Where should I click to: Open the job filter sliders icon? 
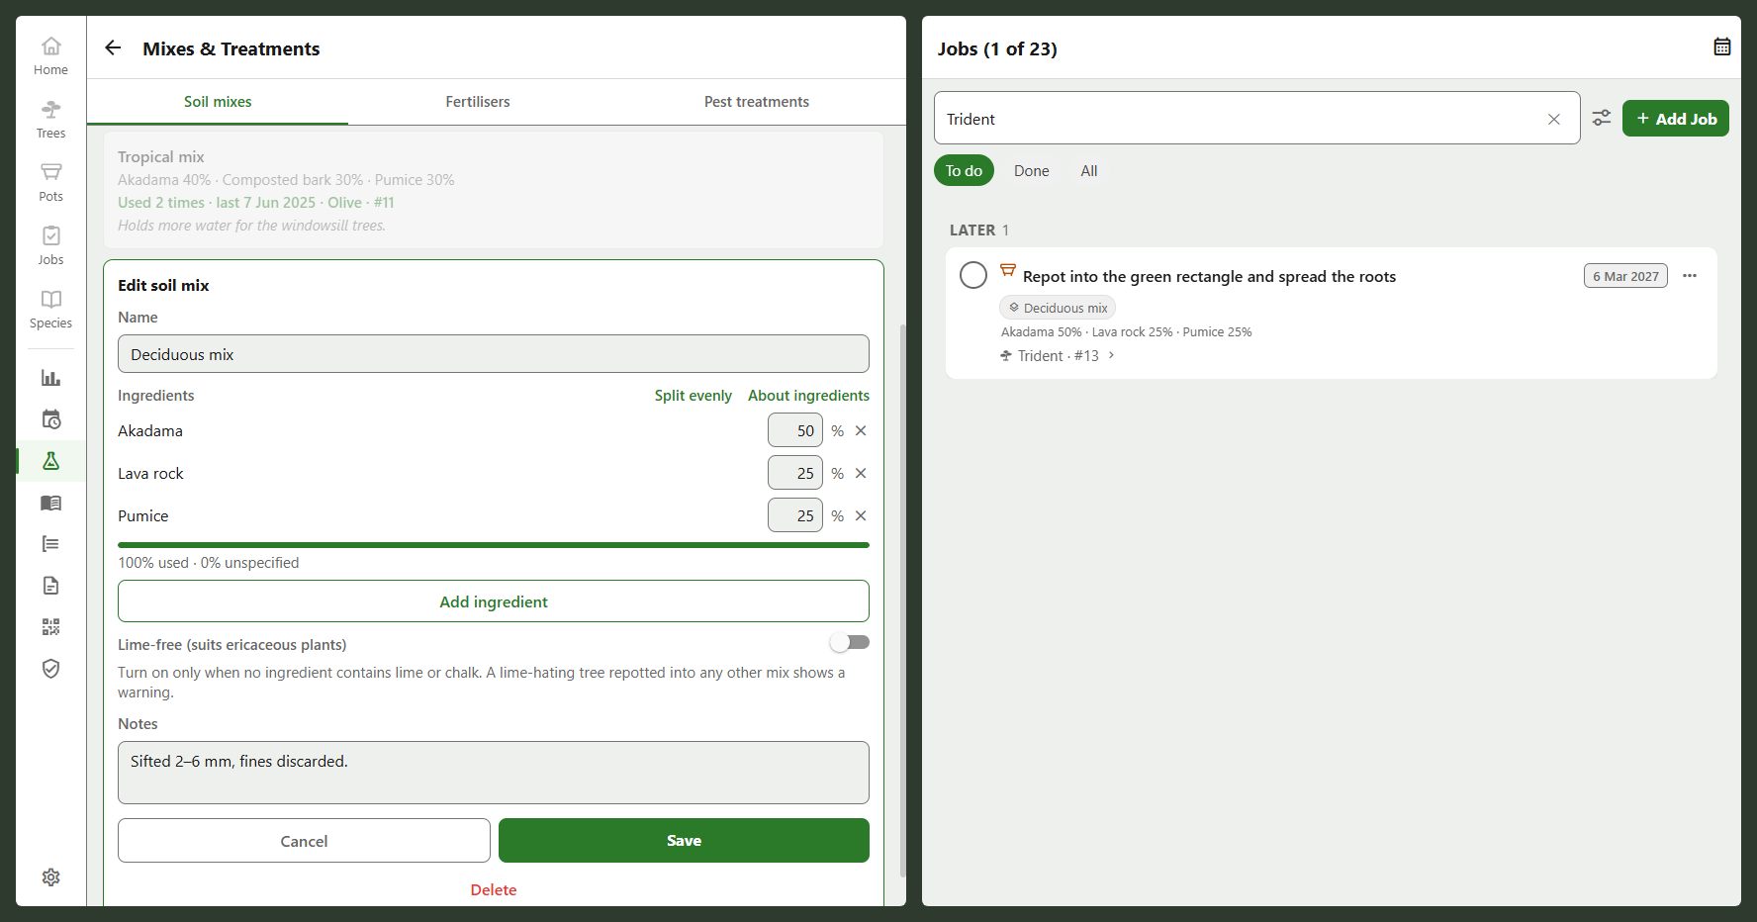tap(1601, 118)
